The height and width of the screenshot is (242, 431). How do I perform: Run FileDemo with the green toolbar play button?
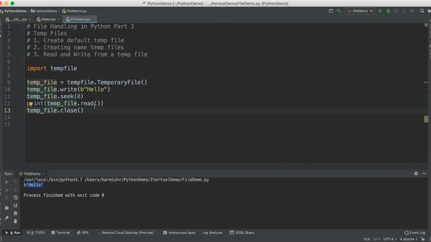coord(380,11)
